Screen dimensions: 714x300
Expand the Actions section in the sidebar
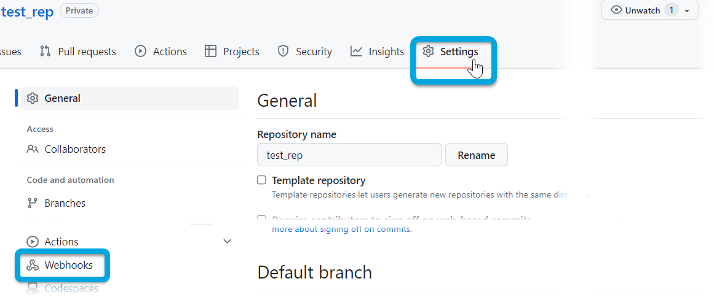pyautogui.click(x=227, y=242)
